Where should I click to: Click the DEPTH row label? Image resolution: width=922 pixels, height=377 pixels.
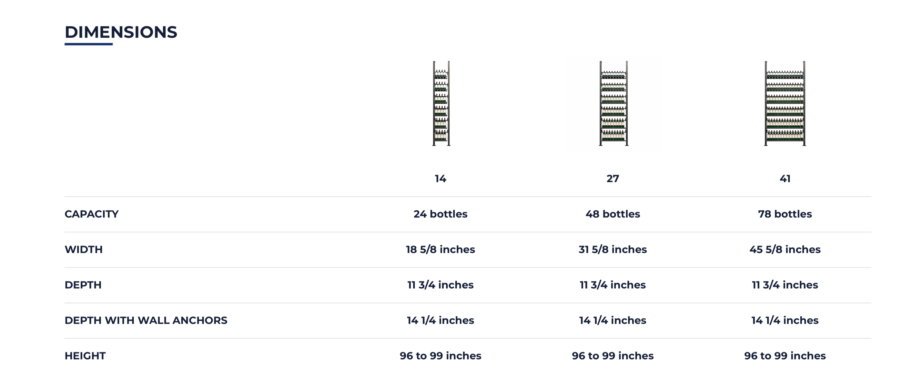point(83,285)
